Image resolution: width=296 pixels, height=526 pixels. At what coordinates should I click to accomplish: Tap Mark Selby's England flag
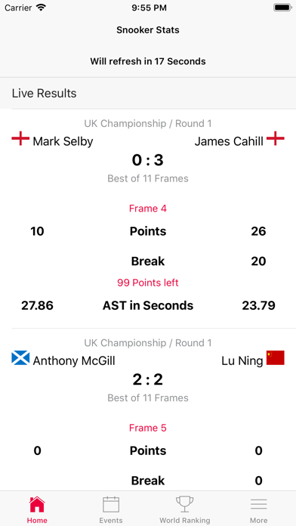coord(20,138)
